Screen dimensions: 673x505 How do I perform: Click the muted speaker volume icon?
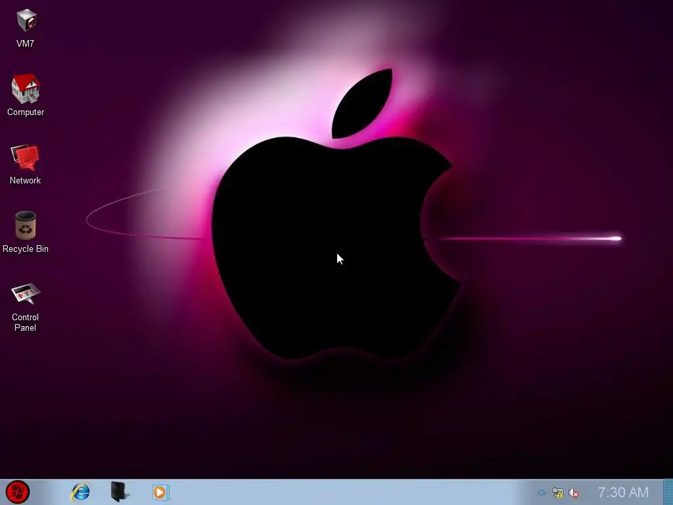(573, 493)
